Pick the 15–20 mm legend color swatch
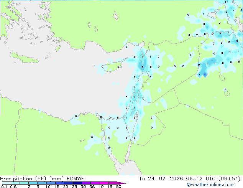243x188 pixels. tap(60, 183)
